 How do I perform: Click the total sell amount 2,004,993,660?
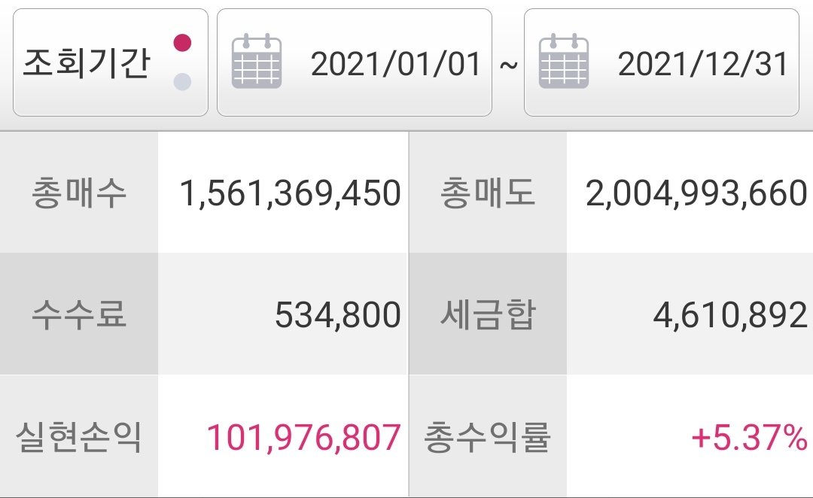(x=696, y=193)
